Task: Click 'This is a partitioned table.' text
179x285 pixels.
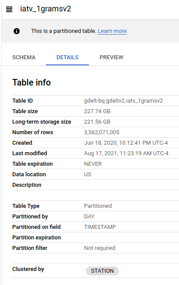Action: tap(63, 31)
